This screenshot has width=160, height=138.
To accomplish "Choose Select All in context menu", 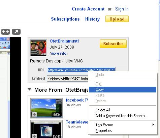I will [123, 110].
